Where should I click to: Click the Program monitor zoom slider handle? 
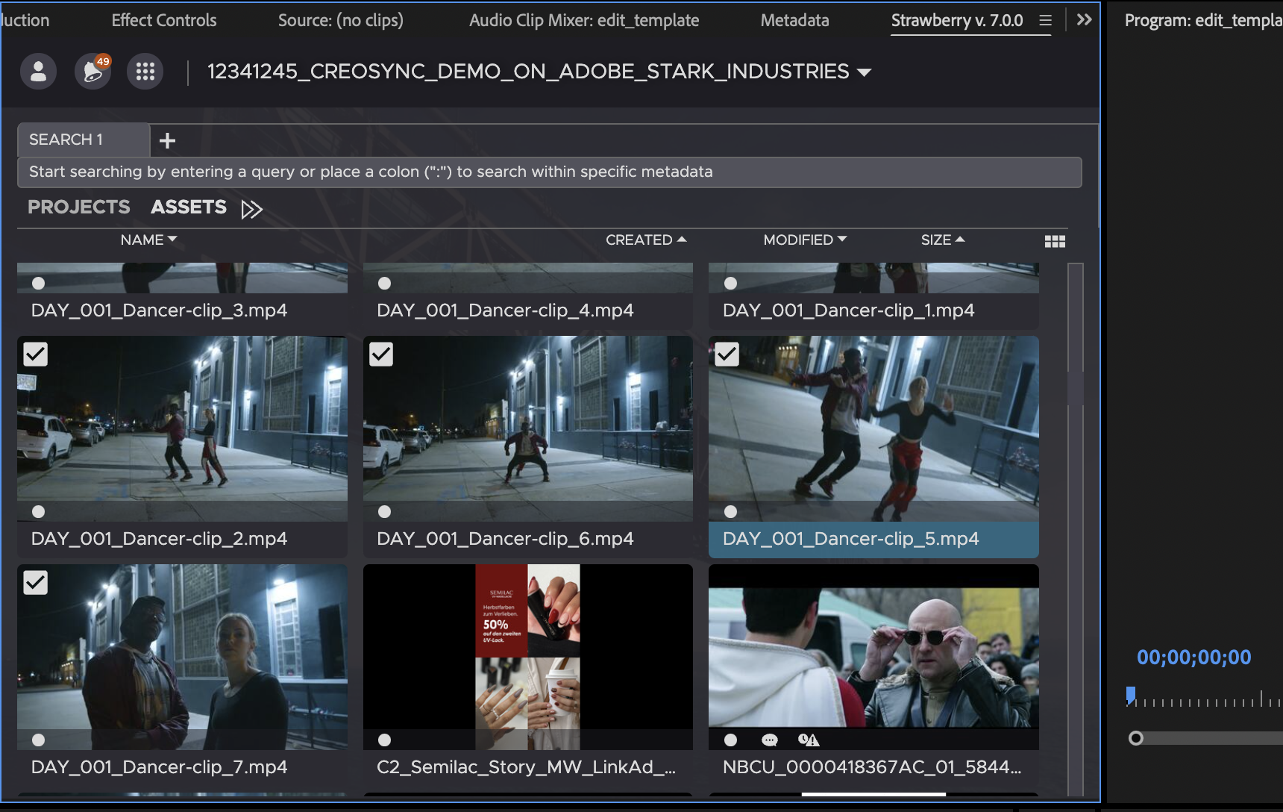click(1135, 738)
